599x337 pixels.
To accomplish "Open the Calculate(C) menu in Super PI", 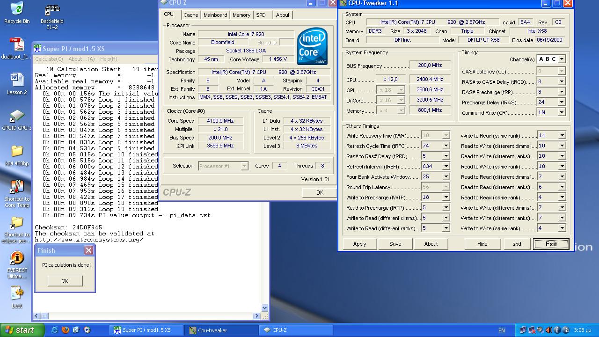I will [49, 59].
